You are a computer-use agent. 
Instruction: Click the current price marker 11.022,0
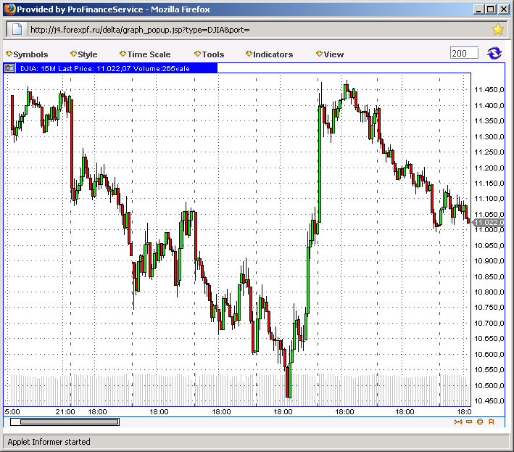click(489, 223)
